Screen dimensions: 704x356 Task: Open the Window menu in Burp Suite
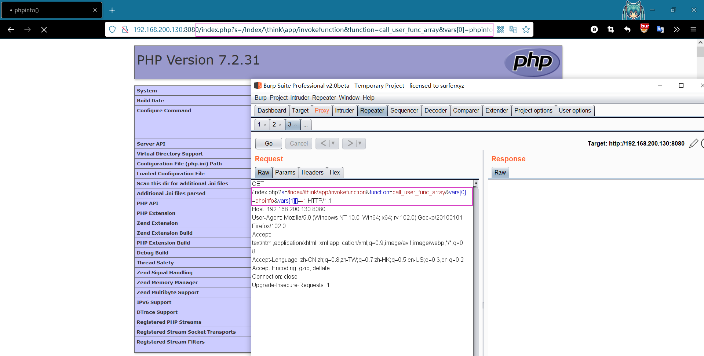click(x=349, y=98)
